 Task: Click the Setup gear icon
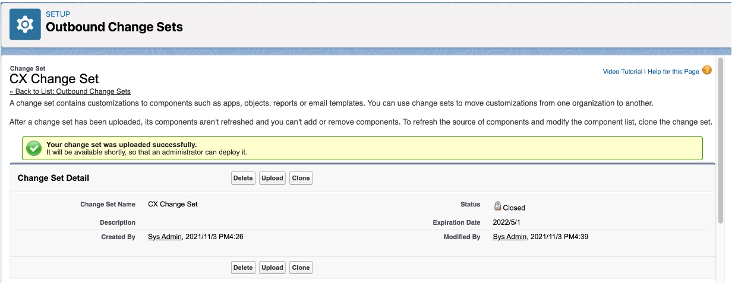click(25, 24)
